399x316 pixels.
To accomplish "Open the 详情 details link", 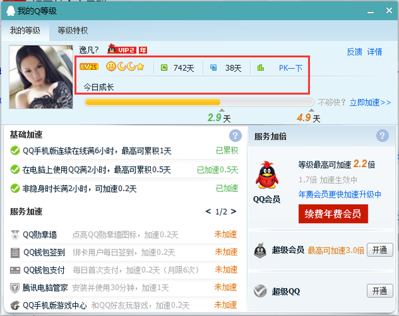I will (374, 52).
